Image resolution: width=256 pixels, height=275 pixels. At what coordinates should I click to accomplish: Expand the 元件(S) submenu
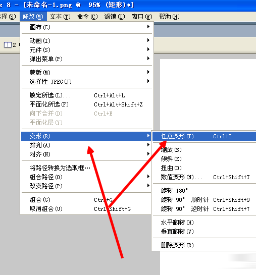87,50
